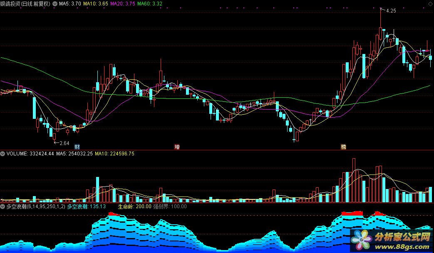Click the 2.64 low price label

click(64, 143)
